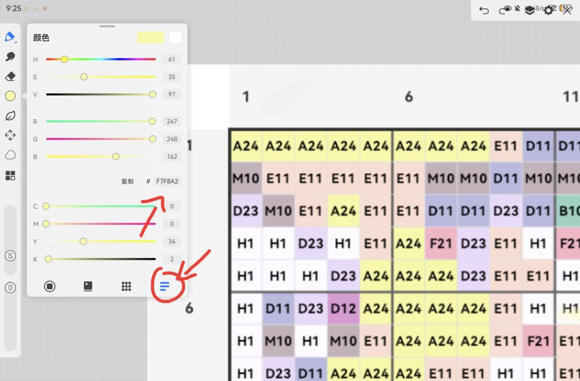Click the V brightness slider track
Image resolution: width=580 pixels, height=381 pixels.
point(100,94)
